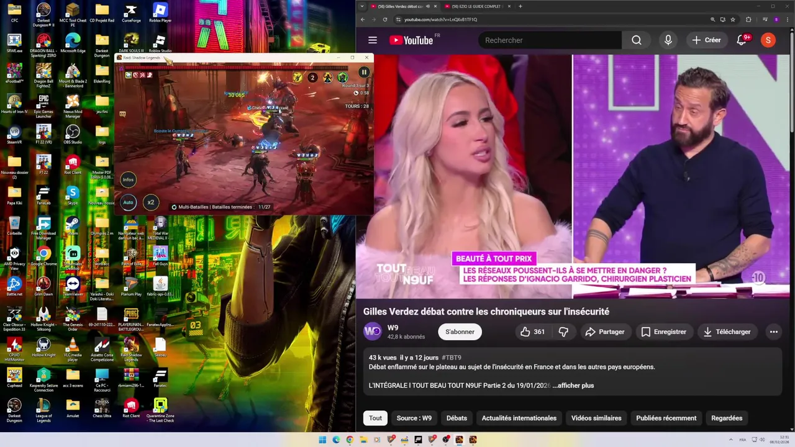The height and width of the screenshot is (447, 795).
Task: Open the Créer button on YouTube
Action: pyautogui.click(x=707, y=40)
